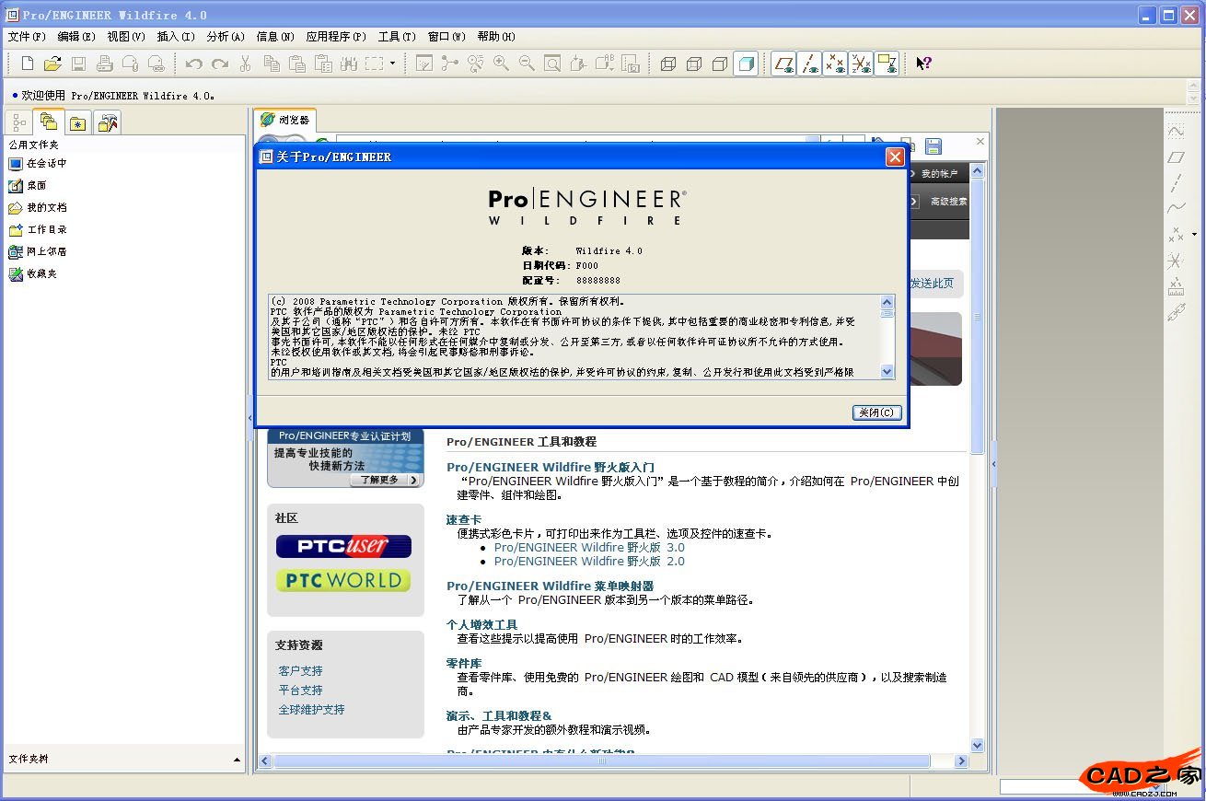Open the 分析(A) menu
The height and width of the screenshot is (801, 1206).
tap(226, 37)
